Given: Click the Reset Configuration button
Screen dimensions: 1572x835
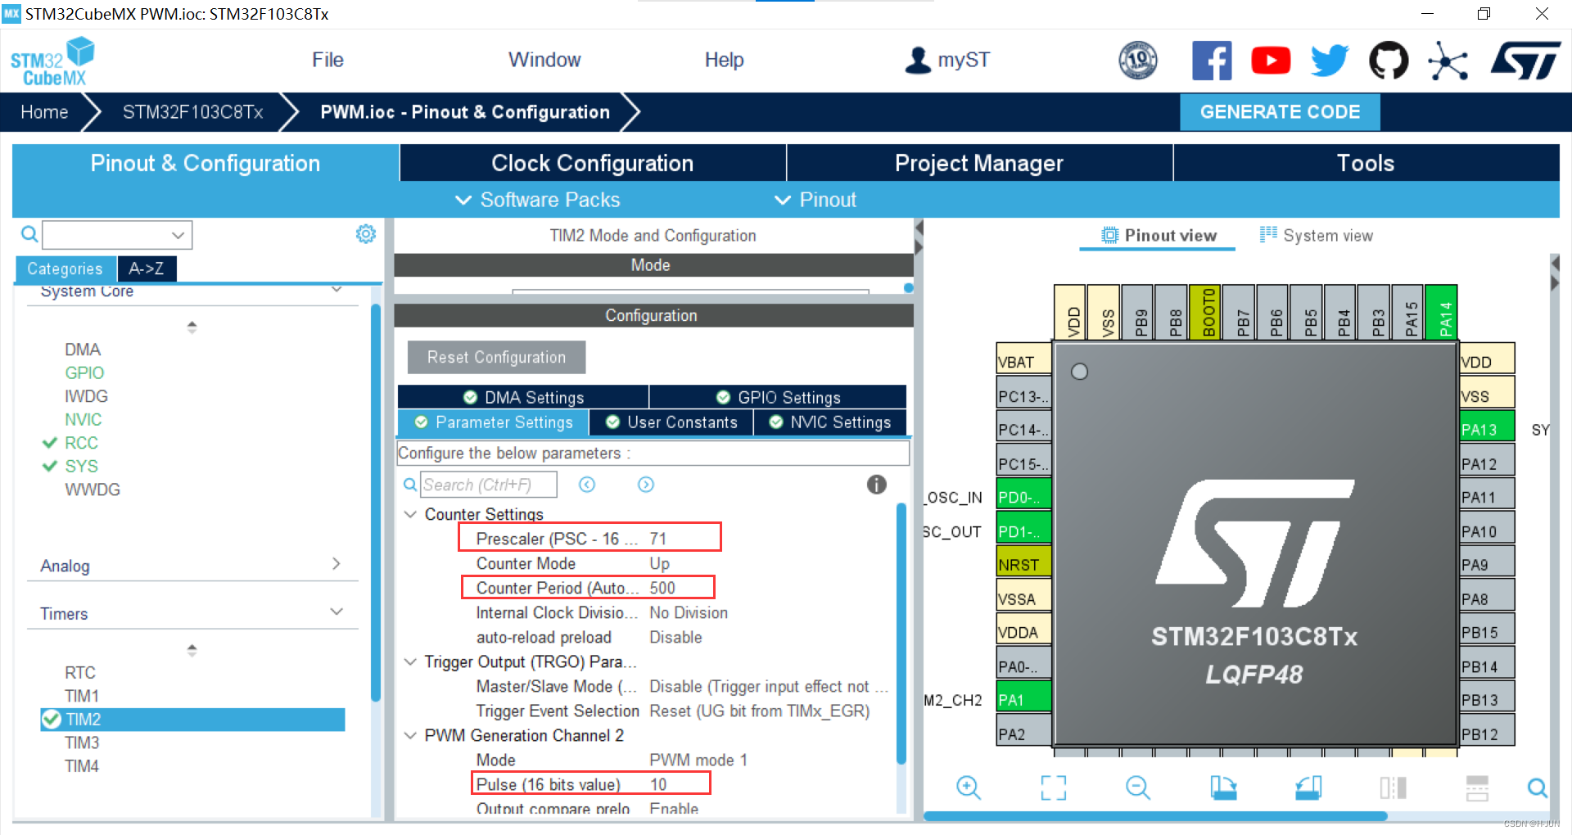Looking at the screenshot, I should coord(496,357).
